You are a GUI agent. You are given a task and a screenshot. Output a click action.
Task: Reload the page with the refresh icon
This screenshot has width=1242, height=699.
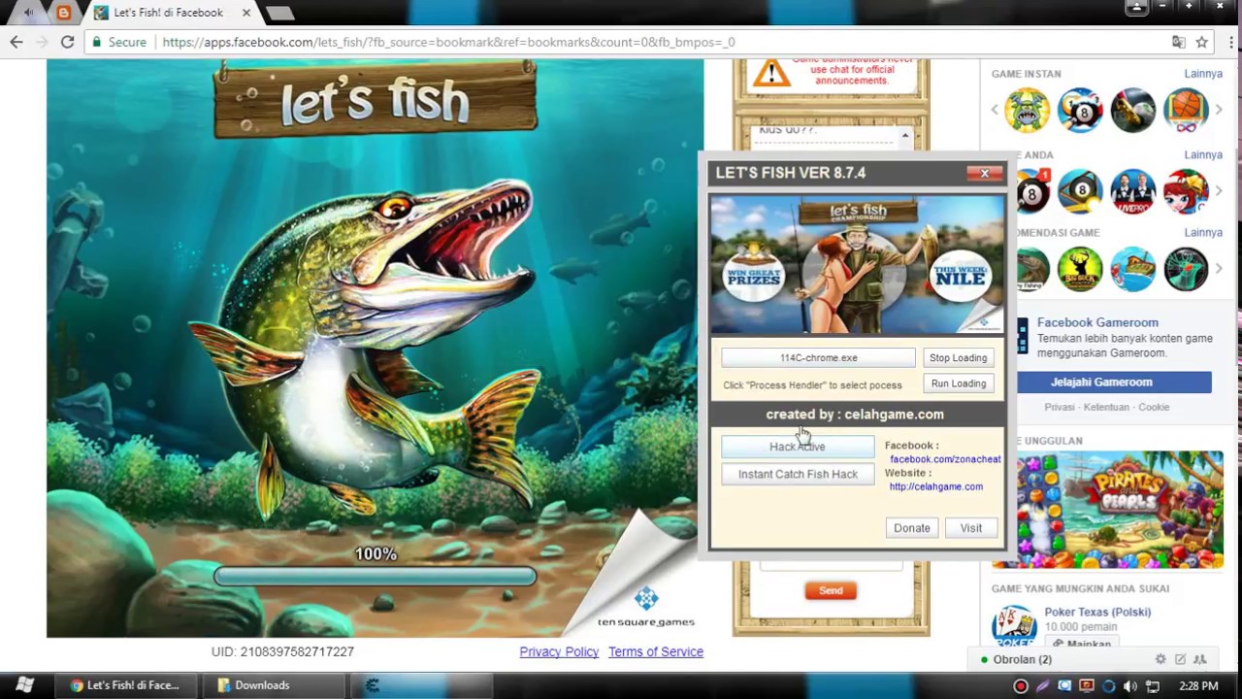67,42
